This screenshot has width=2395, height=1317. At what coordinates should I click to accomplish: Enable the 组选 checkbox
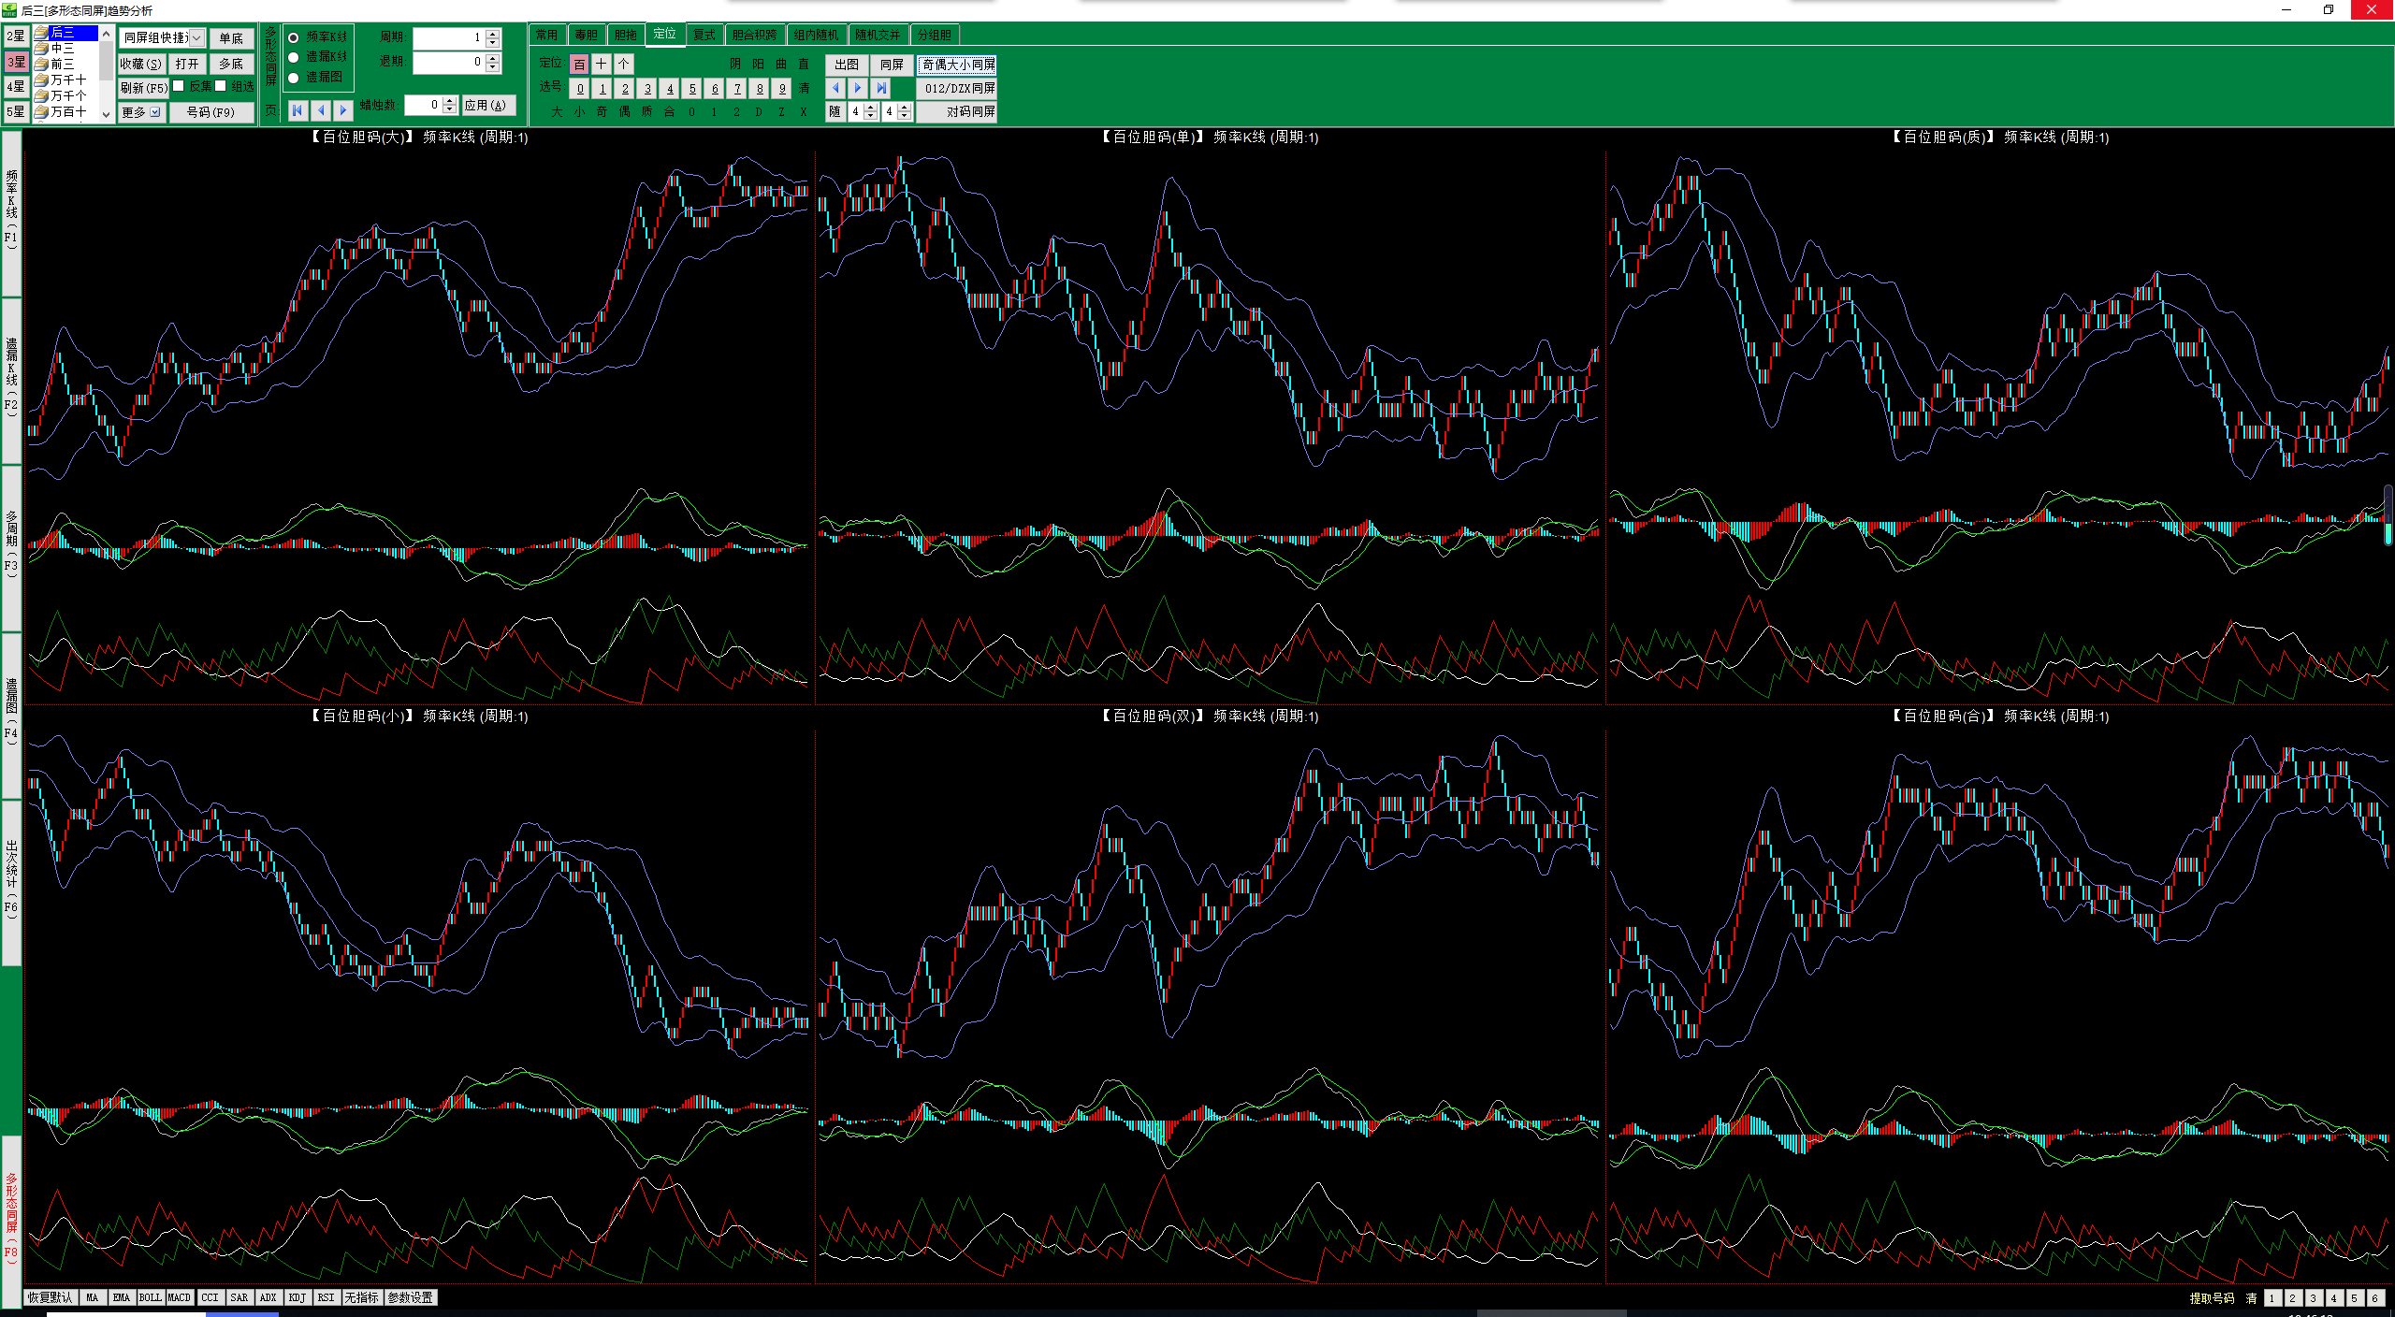pyautogui.click(x=221, y=86)
